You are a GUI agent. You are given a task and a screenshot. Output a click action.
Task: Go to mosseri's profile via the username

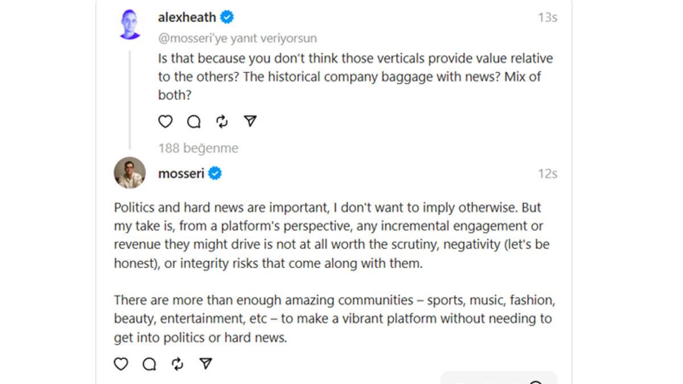181,174
